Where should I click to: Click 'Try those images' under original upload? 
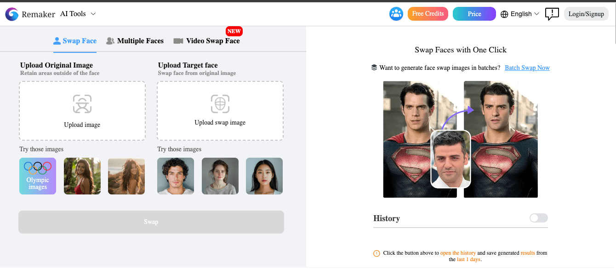point(41,149)
